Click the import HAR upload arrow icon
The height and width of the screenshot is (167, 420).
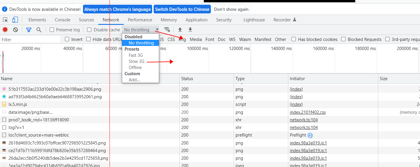(180, 30)
